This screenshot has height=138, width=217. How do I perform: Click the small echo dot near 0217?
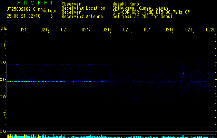[x=139, y=73]
